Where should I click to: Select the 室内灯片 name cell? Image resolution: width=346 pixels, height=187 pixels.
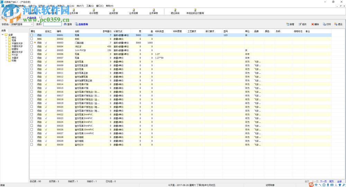pyautogui.click(x=79, y=145)
